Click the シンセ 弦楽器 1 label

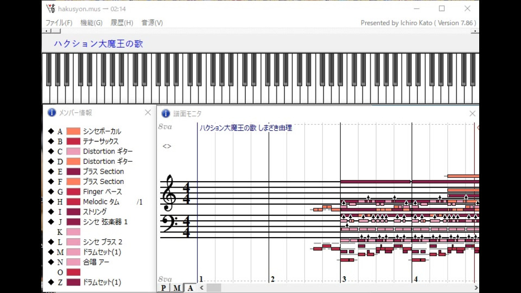click(x=105, y=221)
